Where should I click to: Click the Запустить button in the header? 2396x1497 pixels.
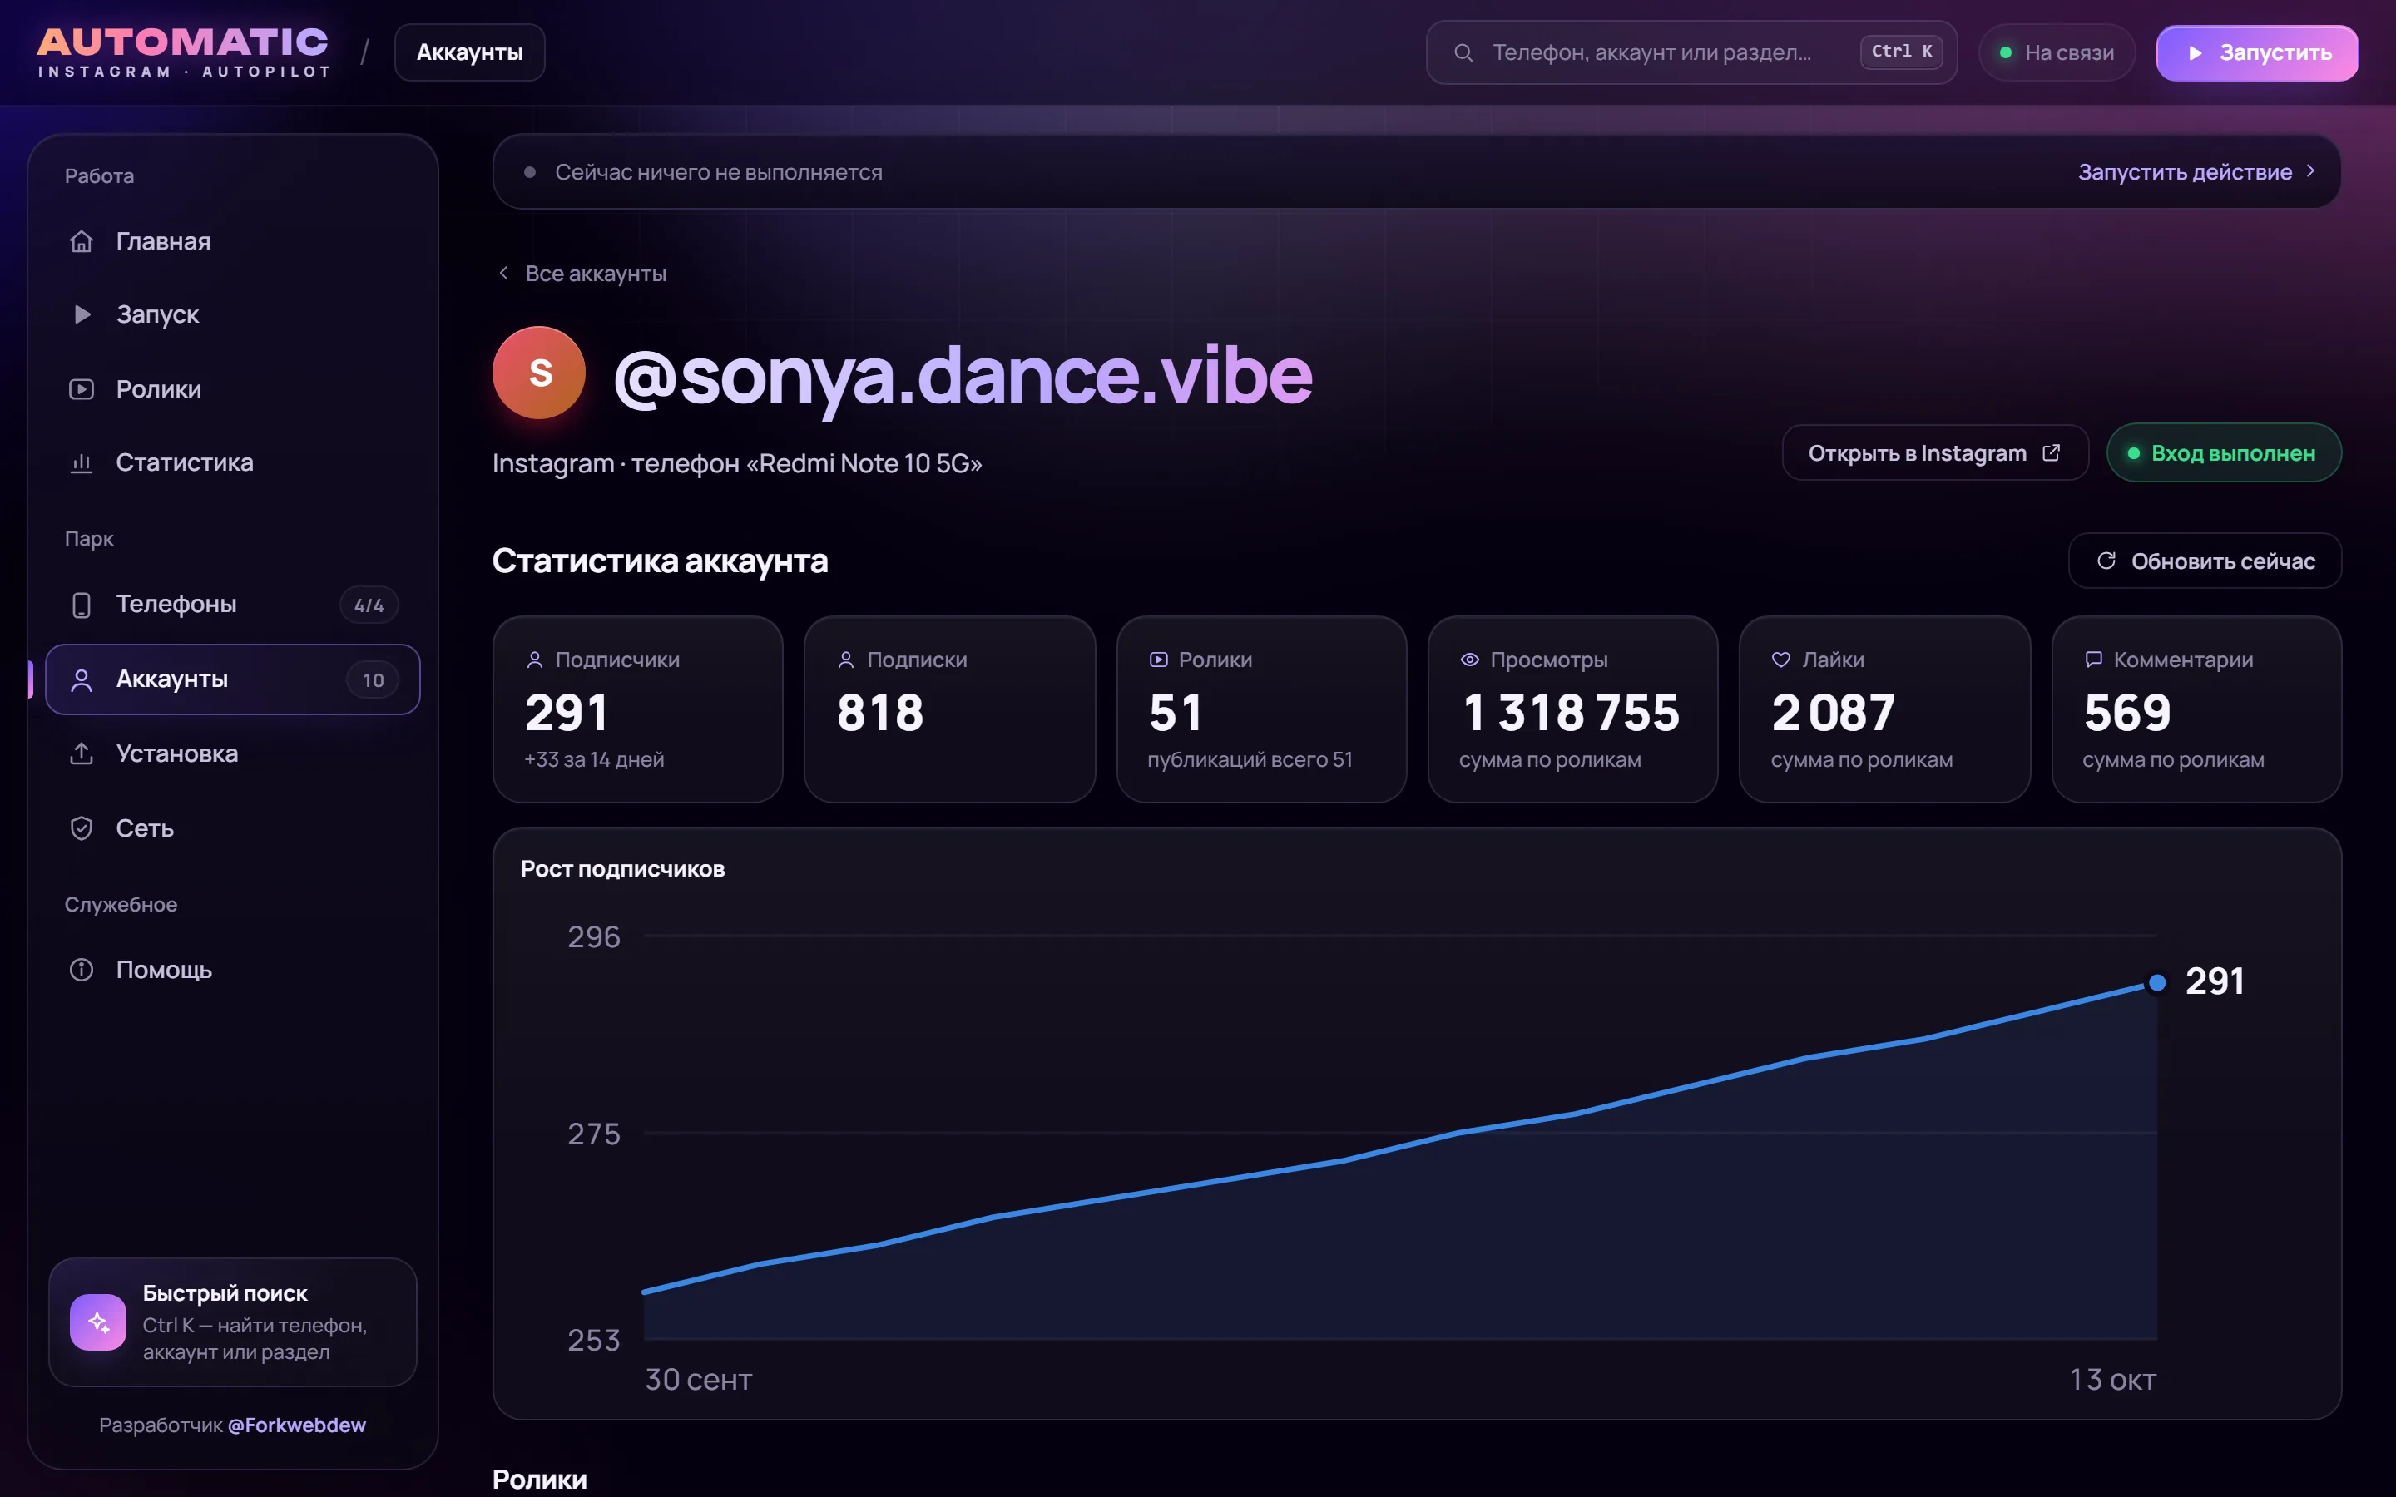(2257, 52)
